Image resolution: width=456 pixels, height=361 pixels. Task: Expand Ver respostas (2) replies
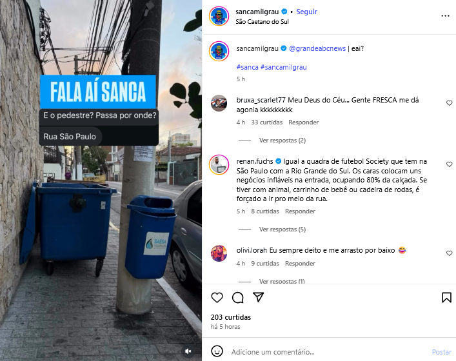click(283, 141)
